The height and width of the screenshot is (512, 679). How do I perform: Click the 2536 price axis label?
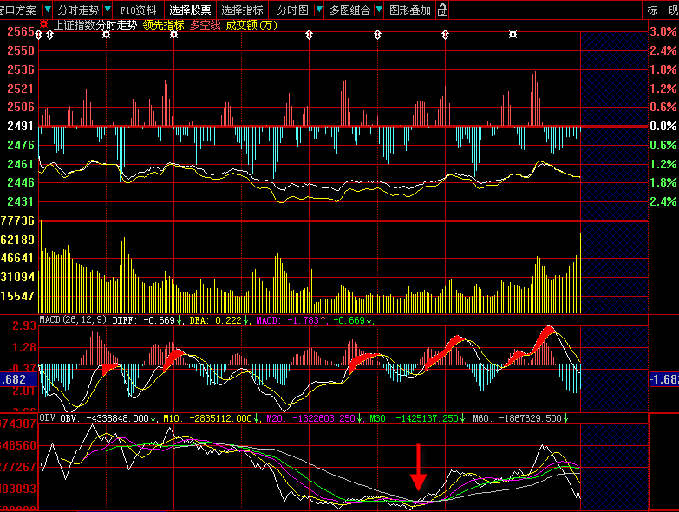(x=20, y=69)
